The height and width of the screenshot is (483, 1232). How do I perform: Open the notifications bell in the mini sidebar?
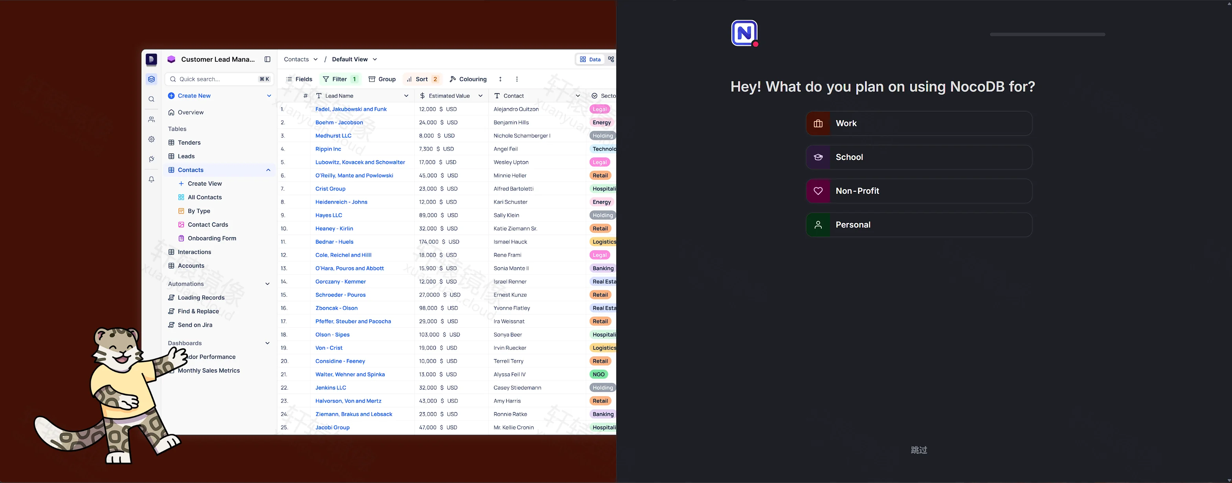pyautogui.click(x=151, y=179)
